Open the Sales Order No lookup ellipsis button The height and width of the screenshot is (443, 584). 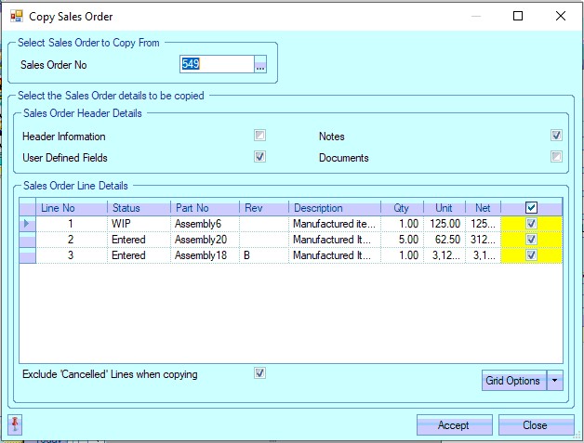(x=260, y=65)
